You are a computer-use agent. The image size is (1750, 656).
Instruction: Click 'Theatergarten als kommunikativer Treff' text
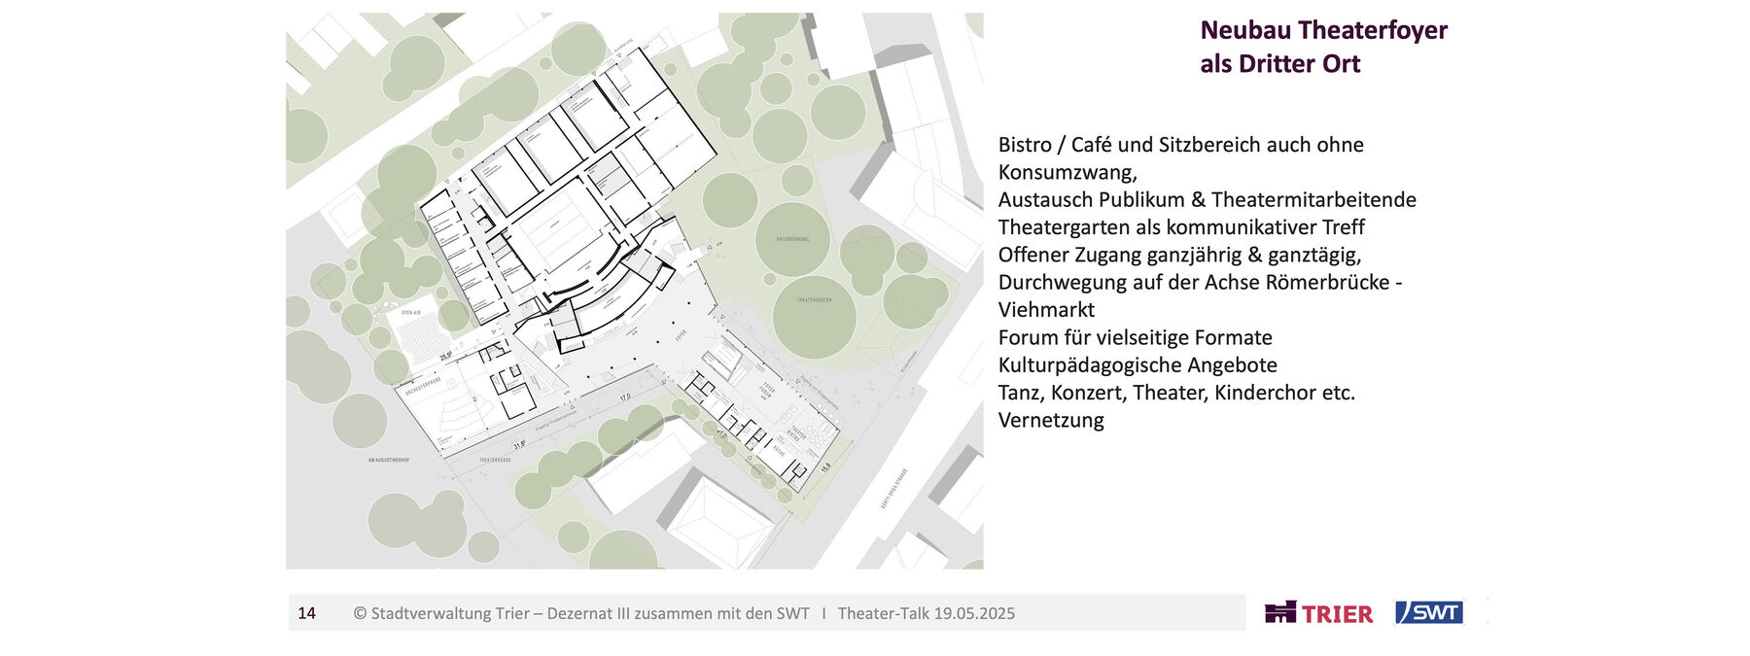(1181, 227)
